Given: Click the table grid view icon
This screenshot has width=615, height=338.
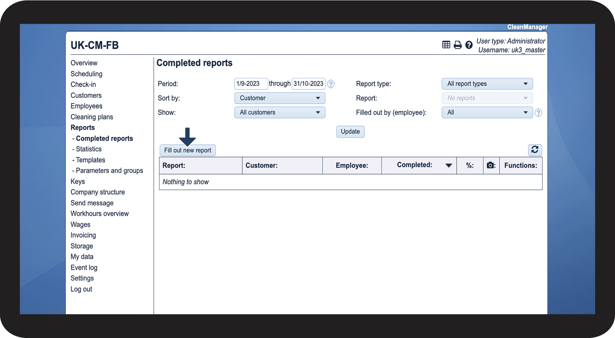Looking at the screenshot, I should click(446, 45).
